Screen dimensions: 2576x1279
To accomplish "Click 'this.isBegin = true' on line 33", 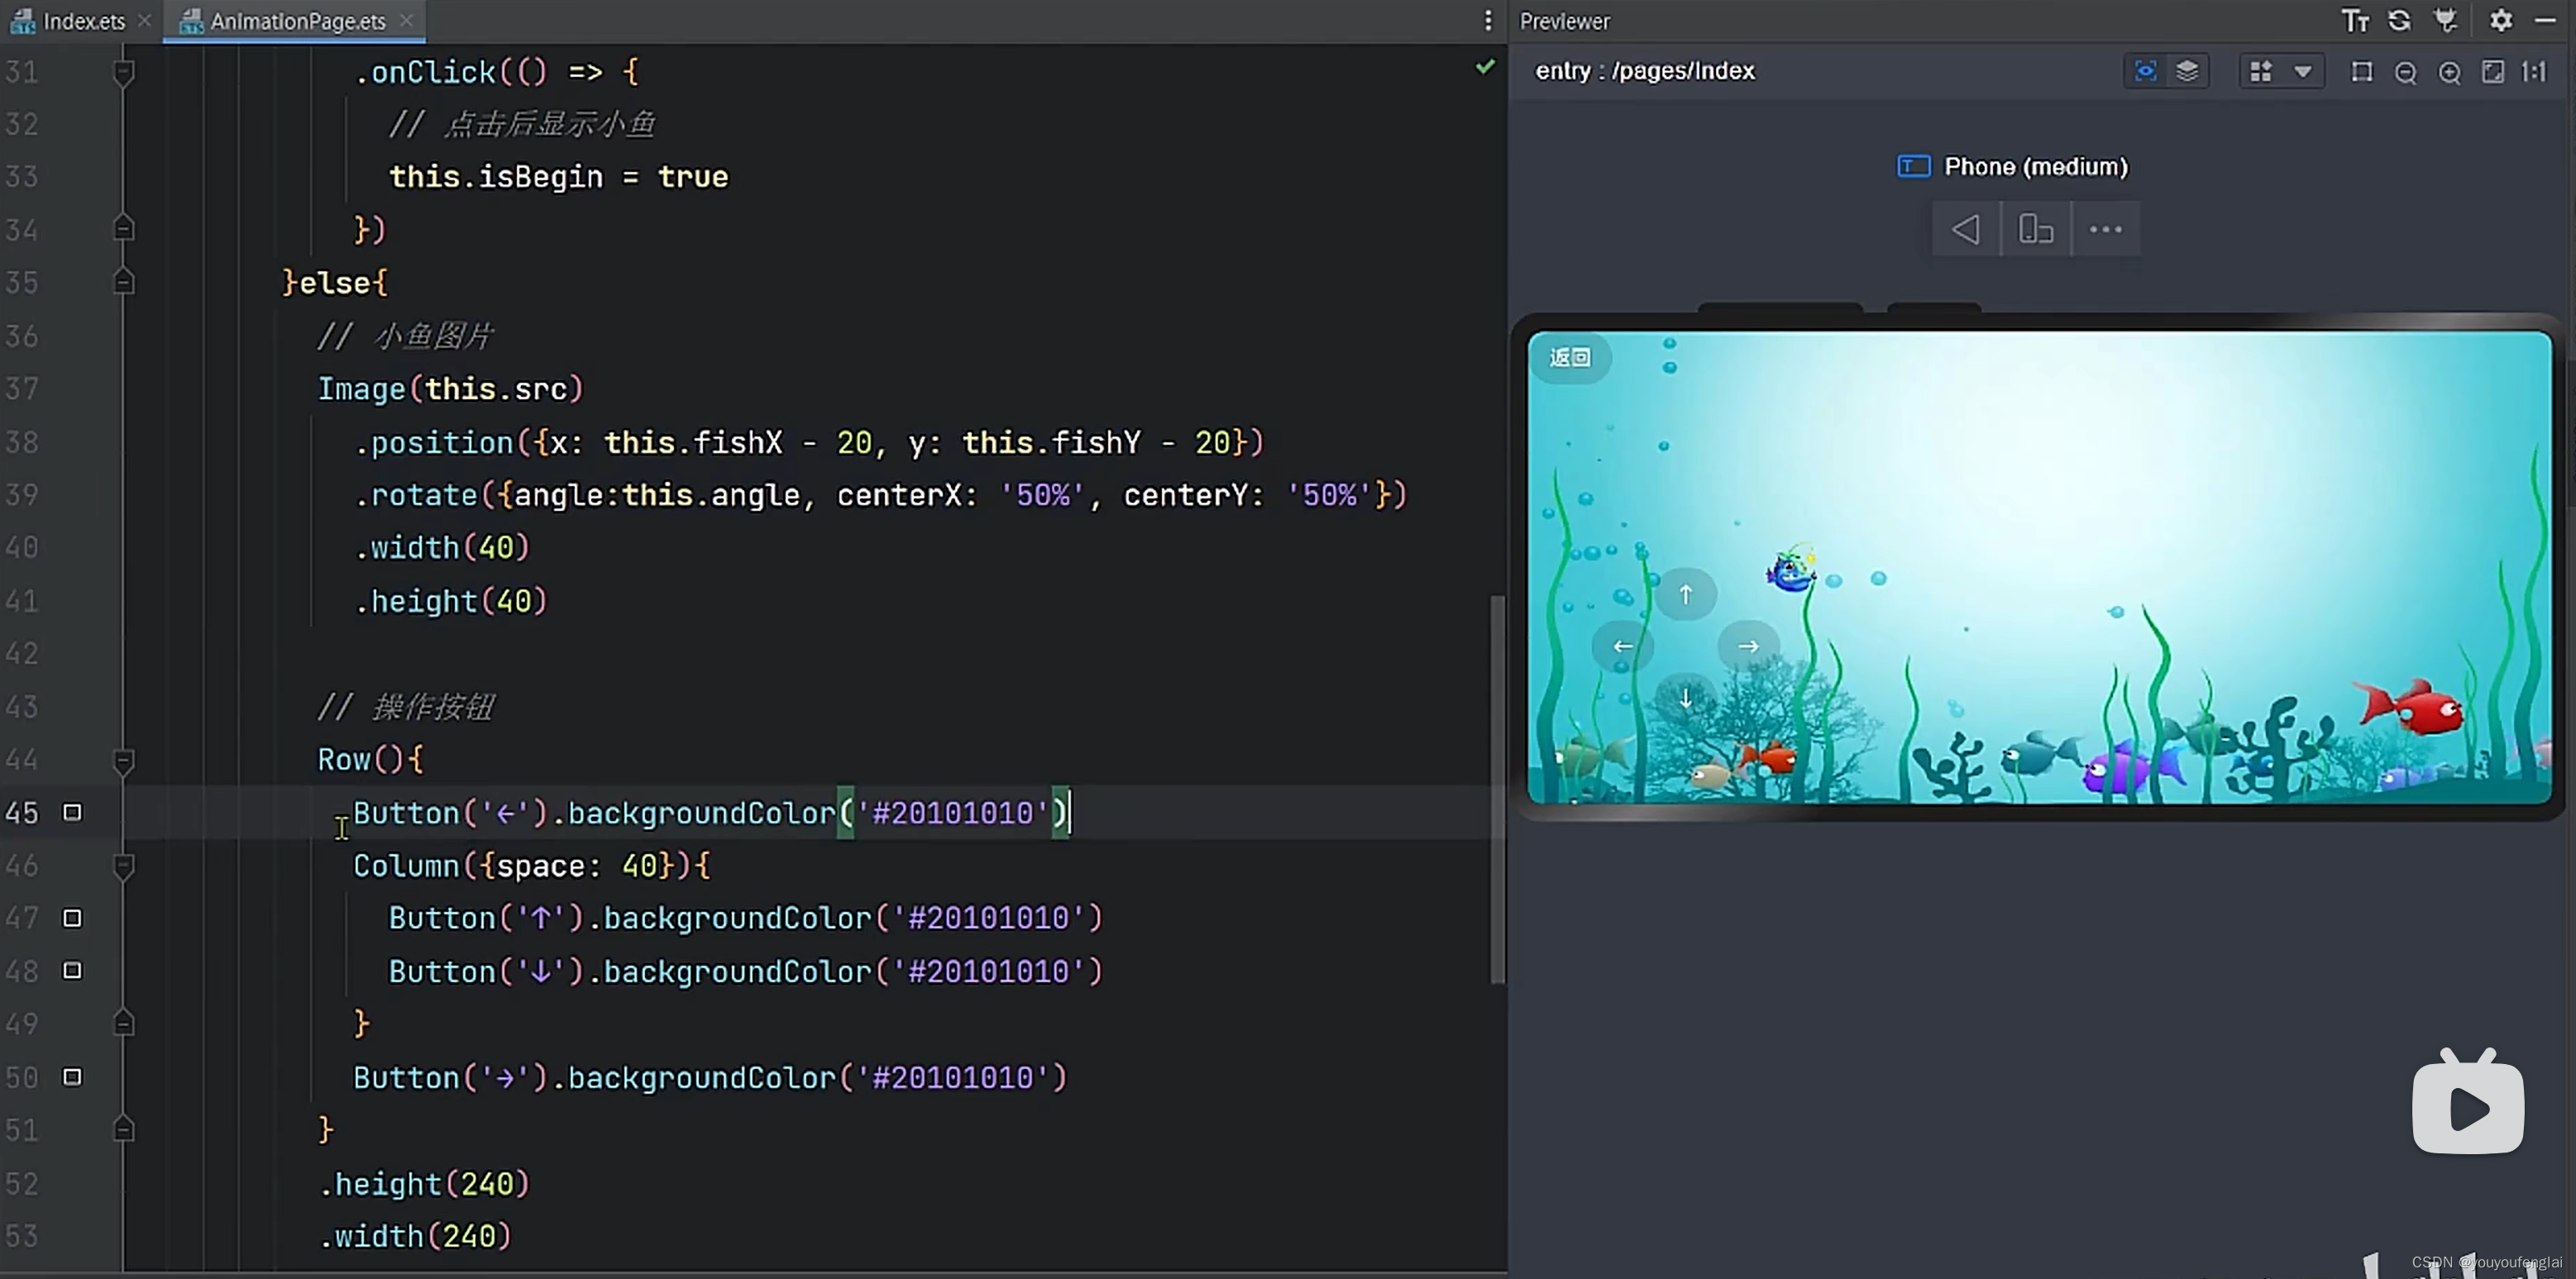I will tap(558, 177).
